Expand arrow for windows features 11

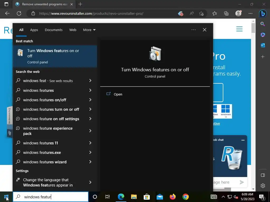pyautogui.click(x=90, y=143)
